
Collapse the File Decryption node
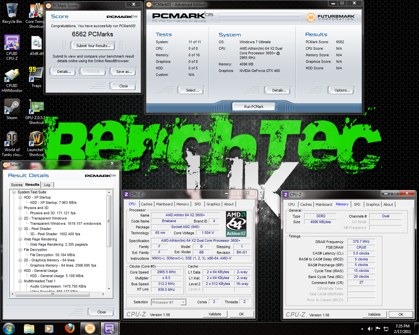[20, 250]
